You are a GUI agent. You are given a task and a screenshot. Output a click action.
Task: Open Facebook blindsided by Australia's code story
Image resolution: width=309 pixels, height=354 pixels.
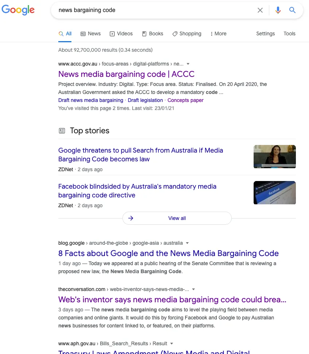[137, 191]
